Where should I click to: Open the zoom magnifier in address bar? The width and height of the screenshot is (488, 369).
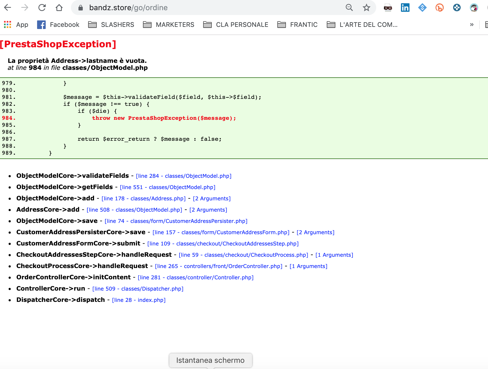pyautogui.click(x=349, y=8)
